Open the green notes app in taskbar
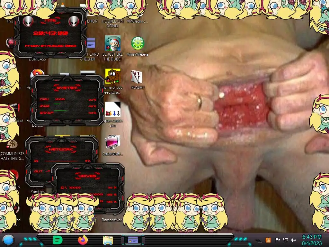The image size is (329, 247). [x=58, y=240]
